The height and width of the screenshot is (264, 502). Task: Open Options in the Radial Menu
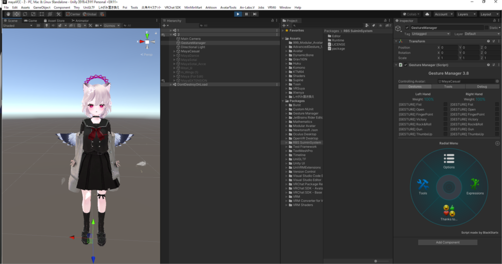[449, 161]
